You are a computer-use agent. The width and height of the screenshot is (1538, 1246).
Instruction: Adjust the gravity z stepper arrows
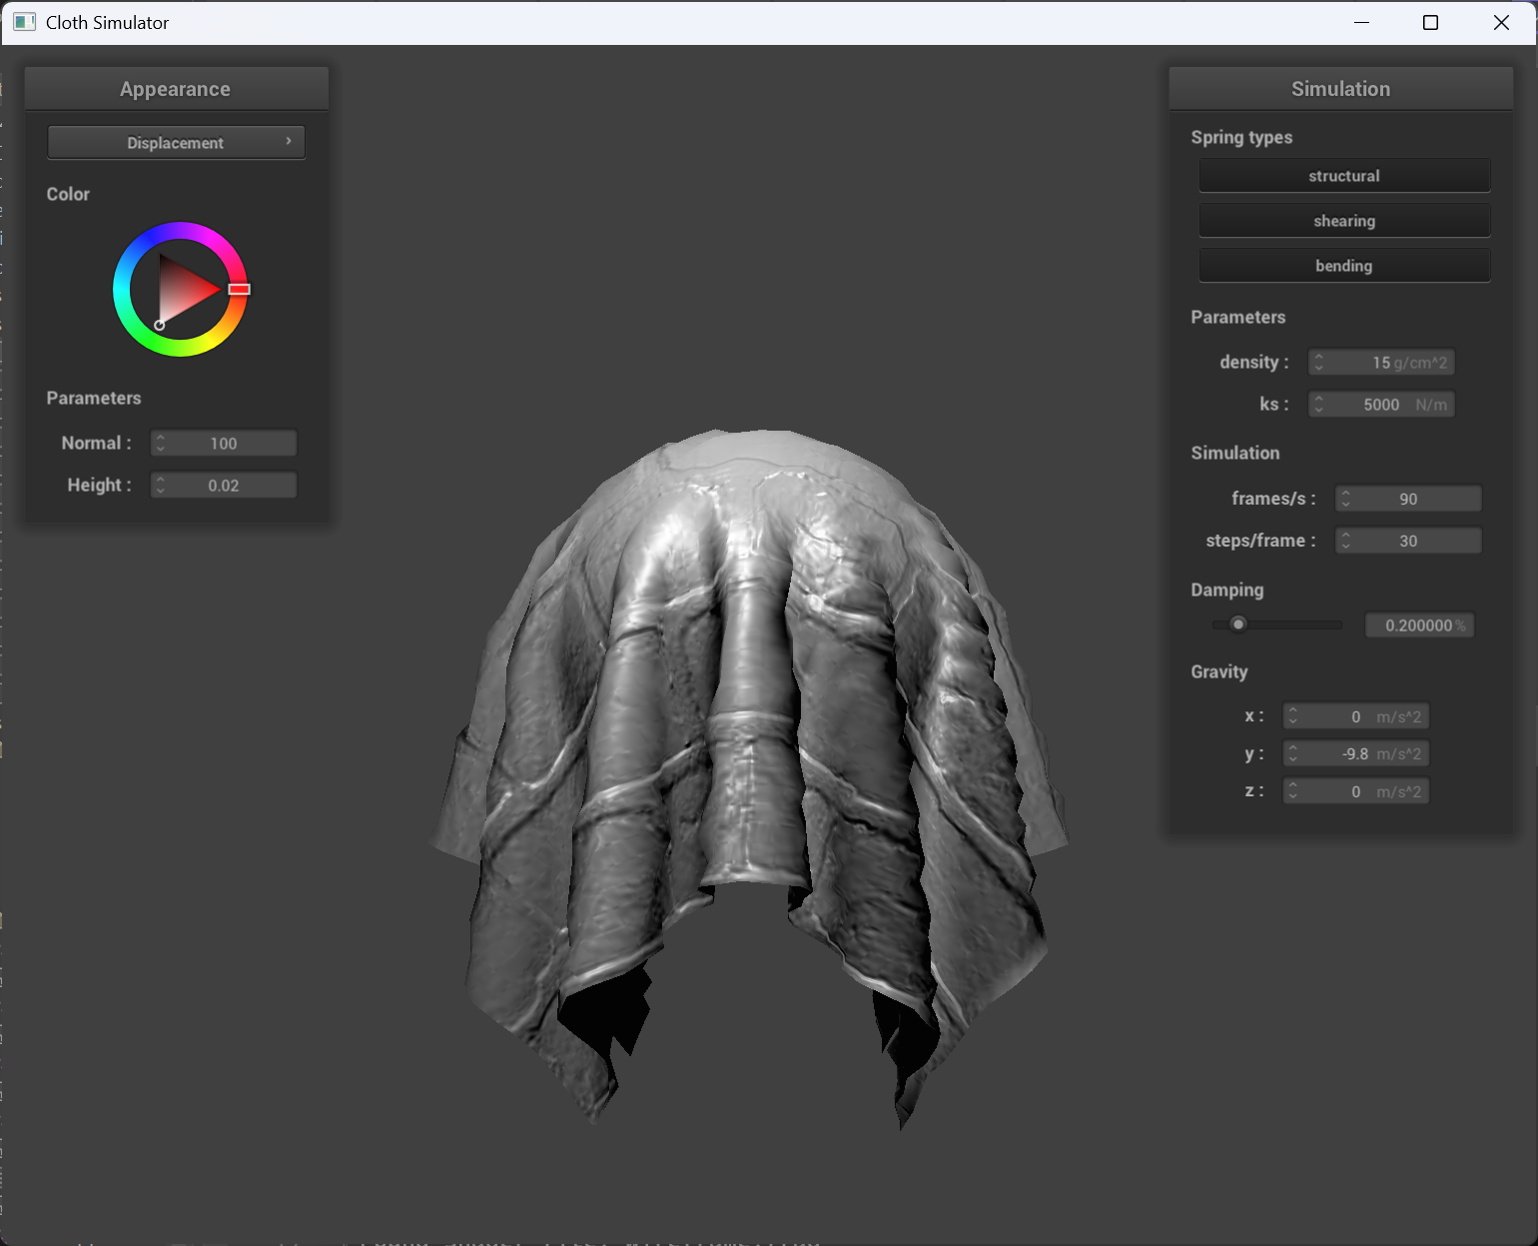[1293, 791]
